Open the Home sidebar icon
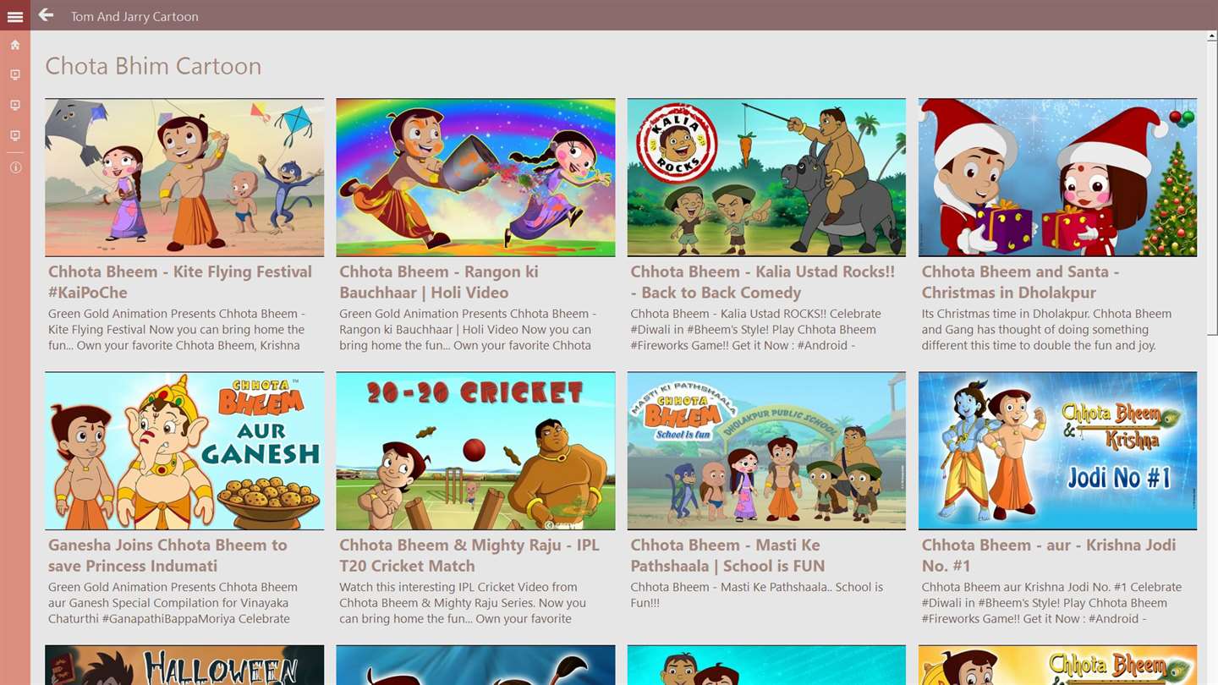The image size is (1218, 685). point(15,45)
